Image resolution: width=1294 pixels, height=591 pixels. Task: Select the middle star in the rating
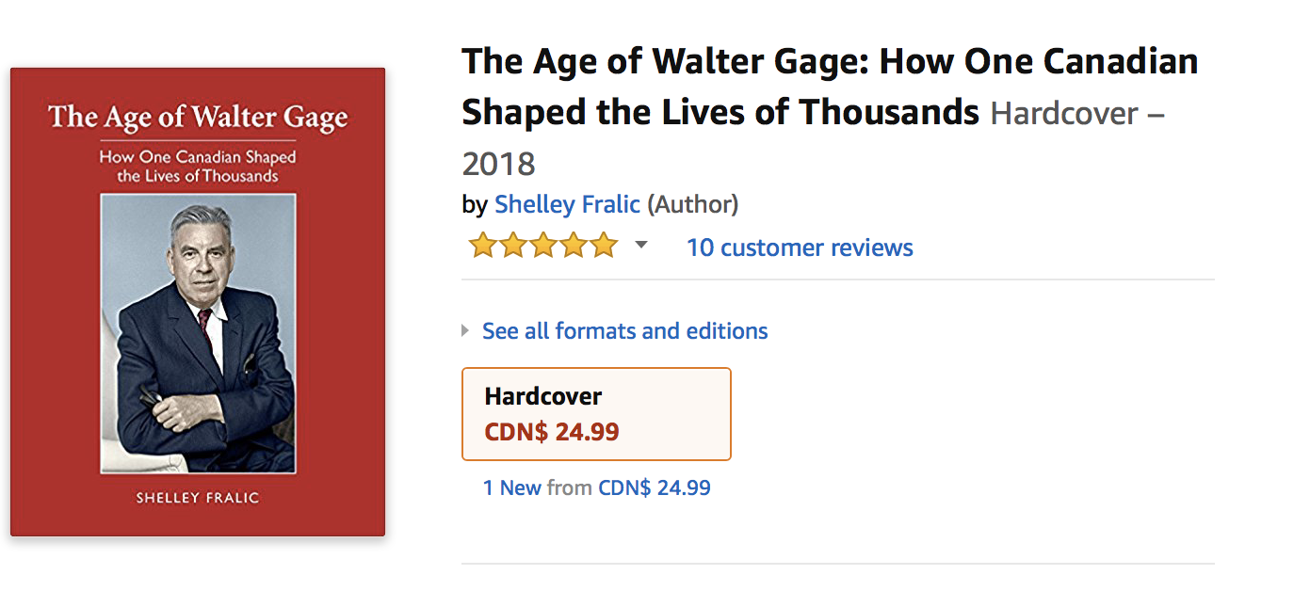[542, 244]
